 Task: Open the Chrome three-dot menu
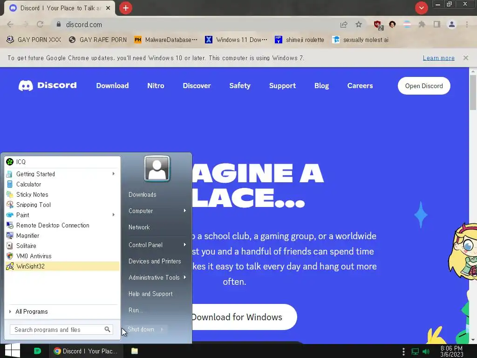tap(467, 24)
